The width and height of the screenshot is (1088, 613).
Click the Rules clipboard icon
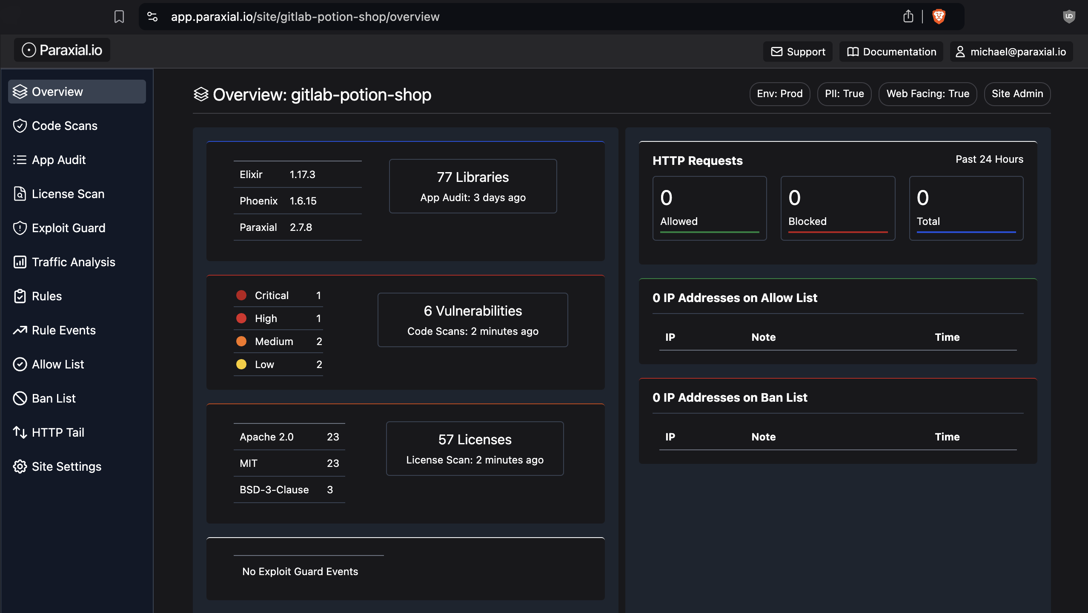point(20,296)
